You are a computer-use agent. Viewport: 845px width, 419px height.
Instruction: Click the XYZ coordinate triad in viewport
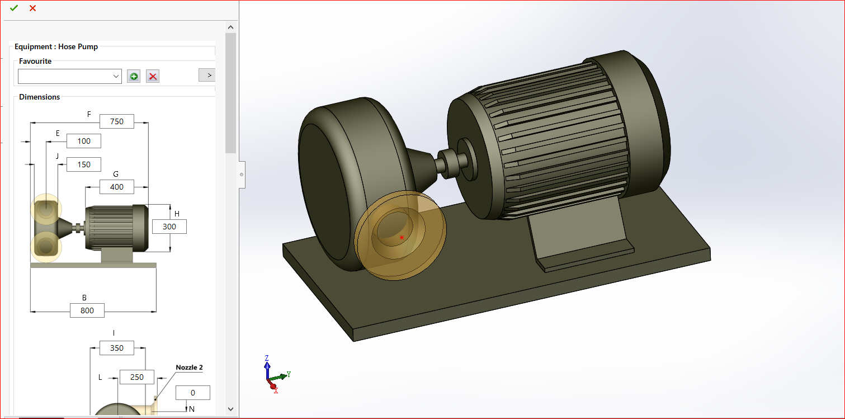click(x=277, y=374)
